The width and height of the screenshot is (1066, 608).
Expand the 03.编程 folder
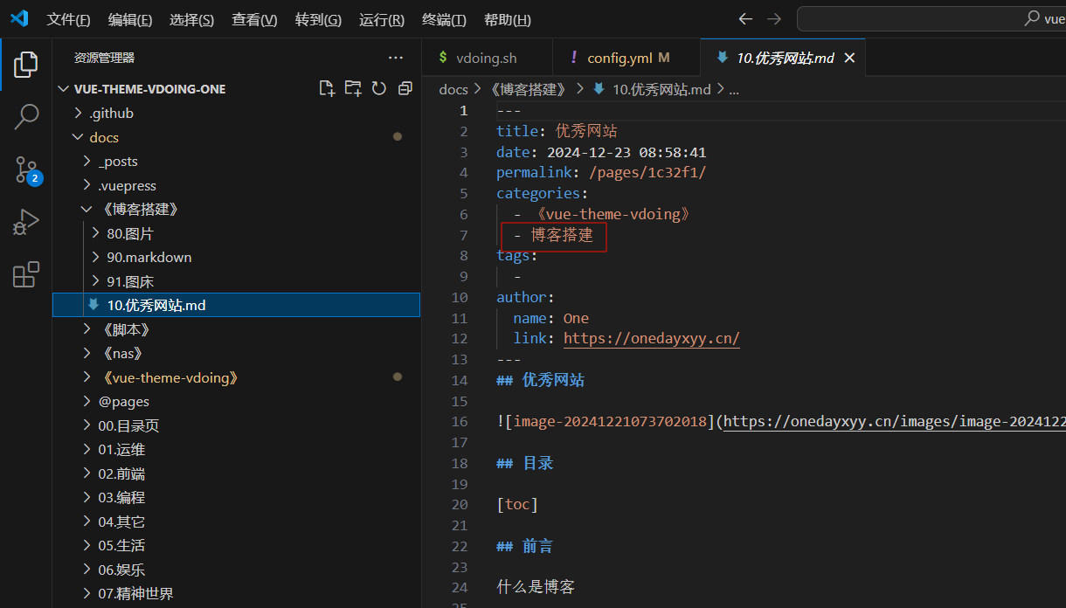pyautogui.click(x=237, y=498)
